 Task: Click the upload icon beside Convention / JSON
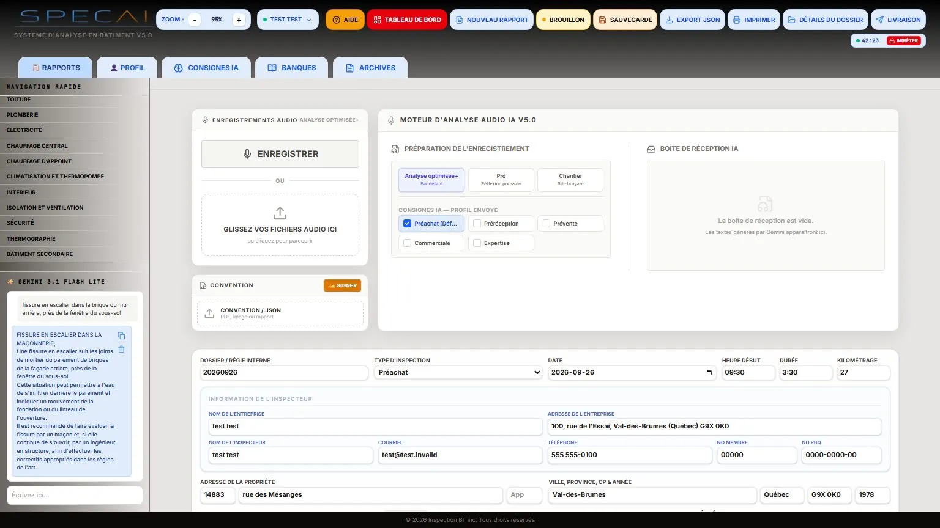tap(209, 313)
